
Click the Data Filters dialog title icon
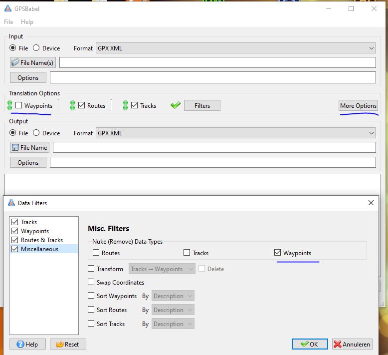coord(11,203)
